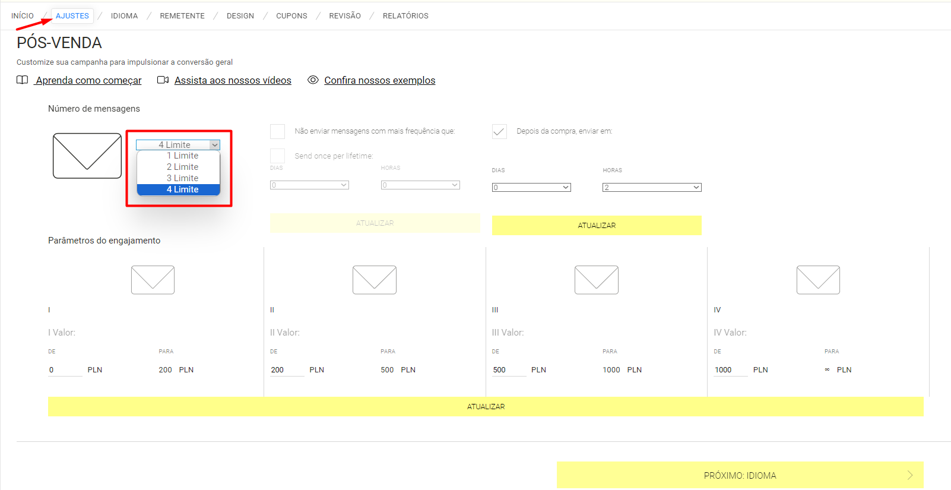
Task: Click the III Valor PARA value 1000
Action: 611,370
